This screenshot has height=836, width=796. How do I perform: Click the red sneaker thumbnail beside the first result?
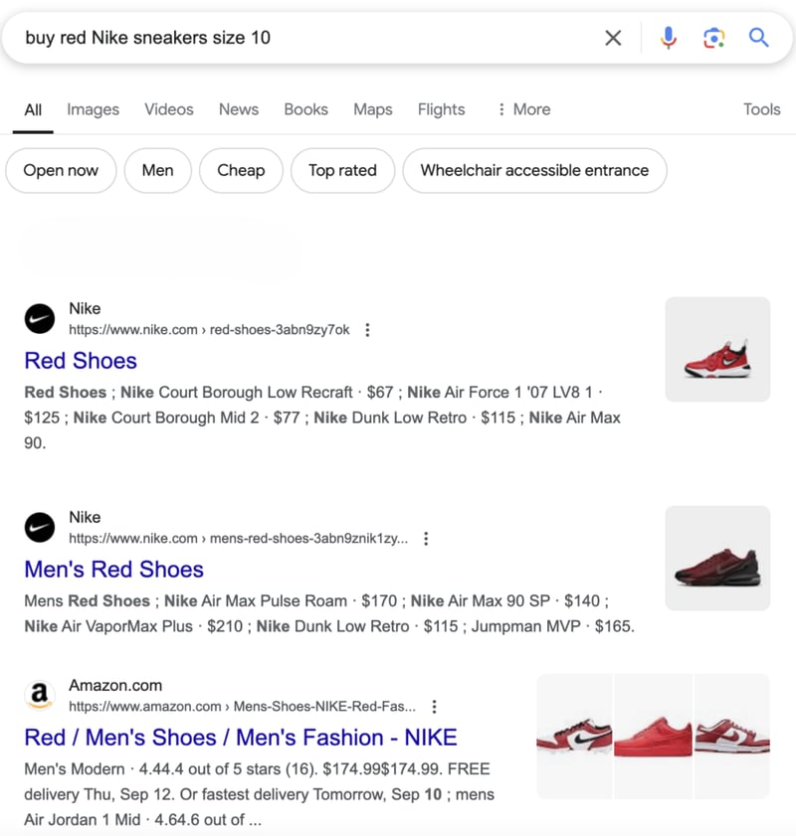click(x=717, y=349)
